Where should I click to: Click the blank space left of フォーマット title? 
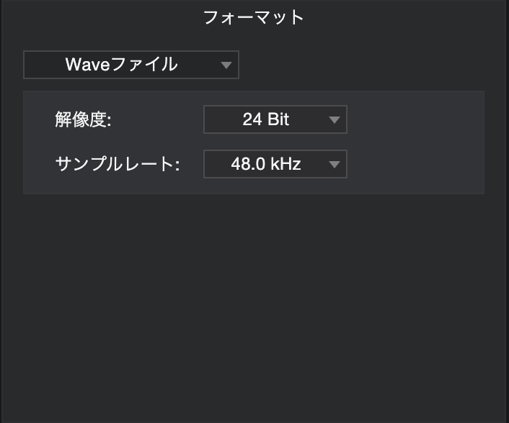[x=101, y=17]
